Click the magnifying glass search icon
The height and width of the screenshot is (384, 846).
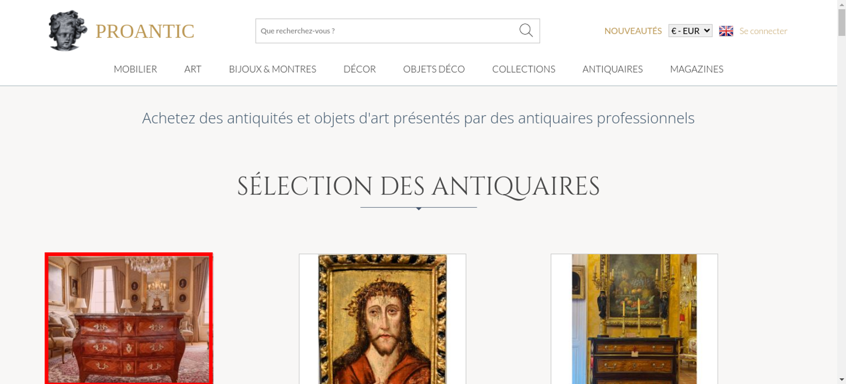tap(526, 30)
